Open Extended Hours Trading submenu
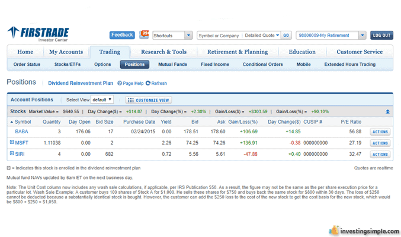Image resolution: width=401 pixels, height=237 pixels. (350, 65)
